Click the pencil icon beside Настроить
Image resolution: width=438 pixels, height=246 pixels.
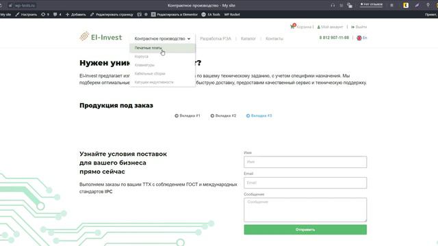coord(17,14)
